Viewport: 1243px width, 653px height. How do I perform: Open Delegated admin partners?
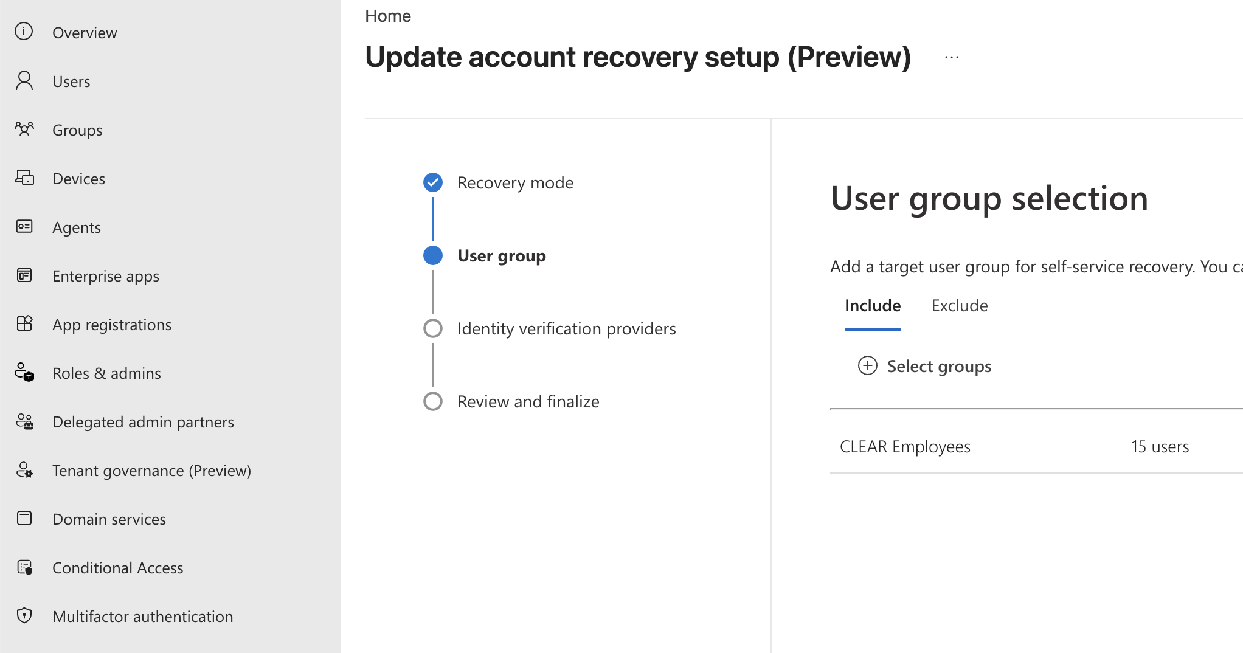click(x=143, y=422)
